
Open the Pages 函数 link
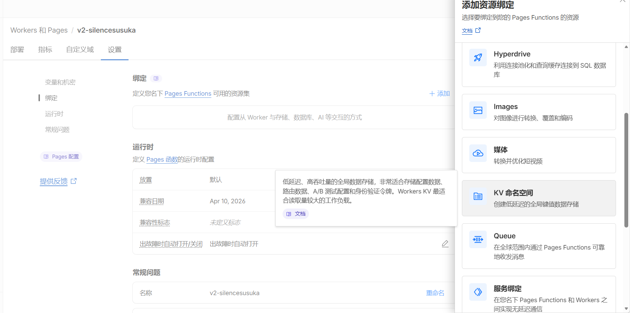pos(162,159)
